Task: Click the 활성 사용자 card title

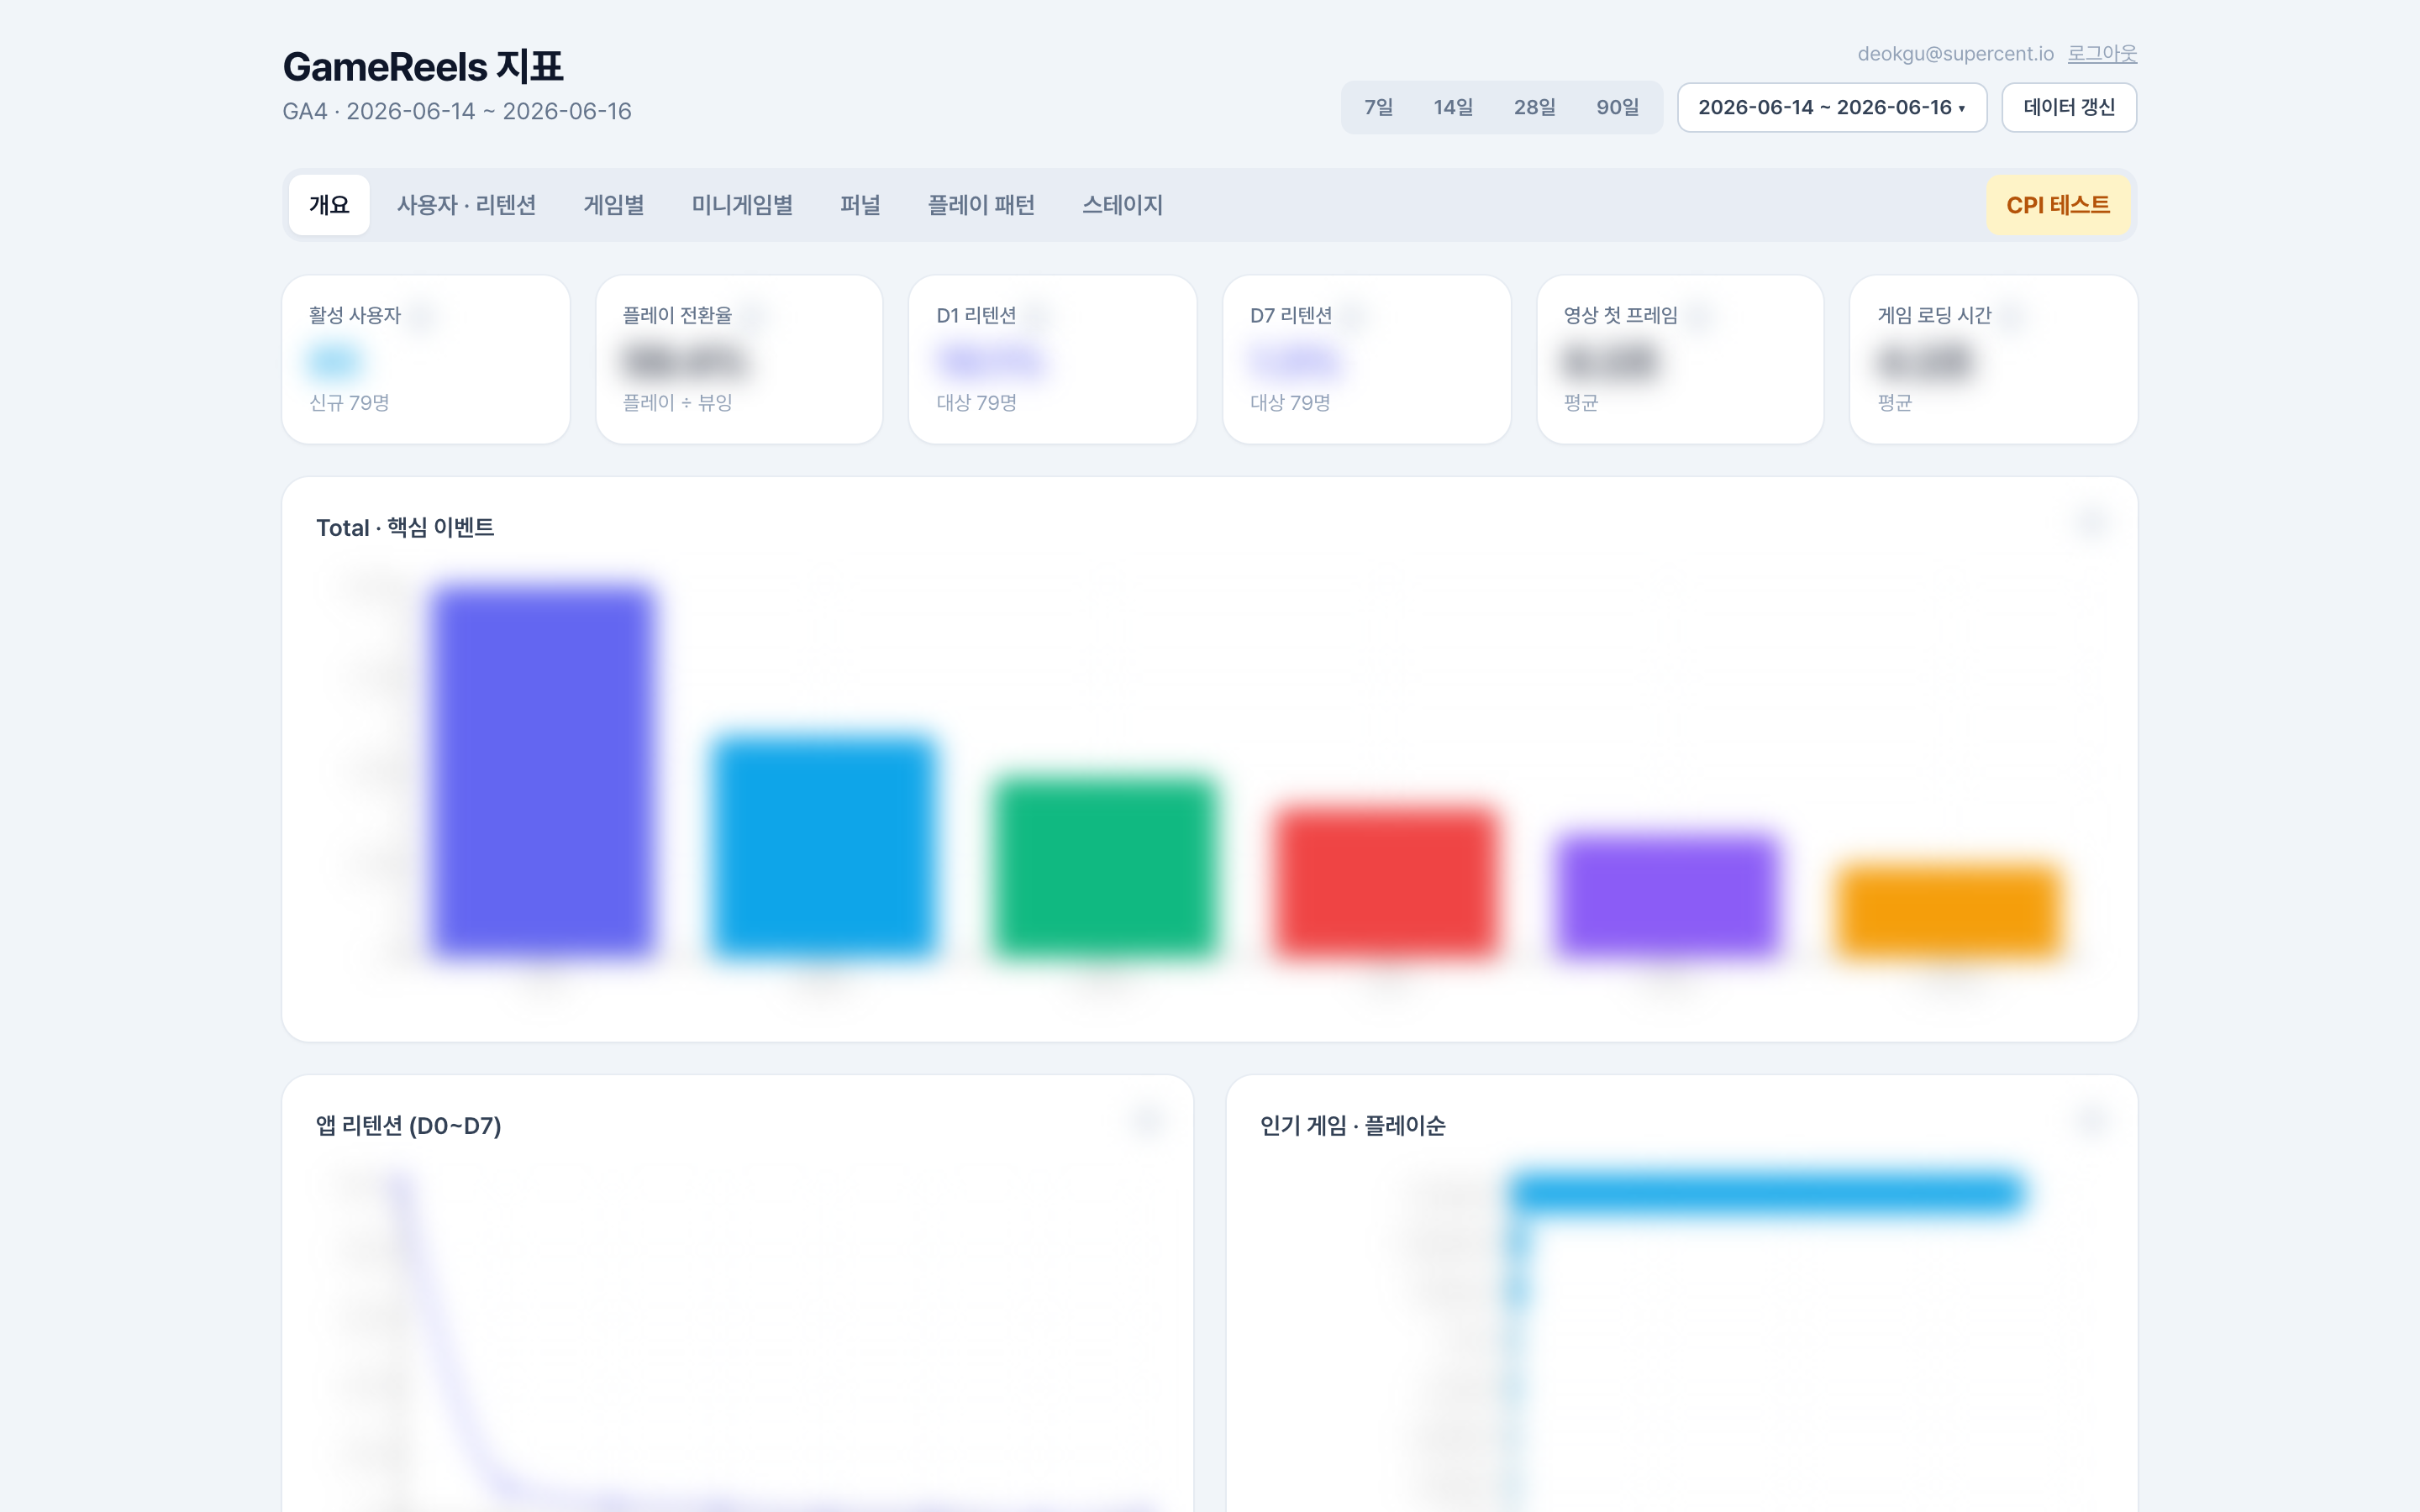Action: 354,315
